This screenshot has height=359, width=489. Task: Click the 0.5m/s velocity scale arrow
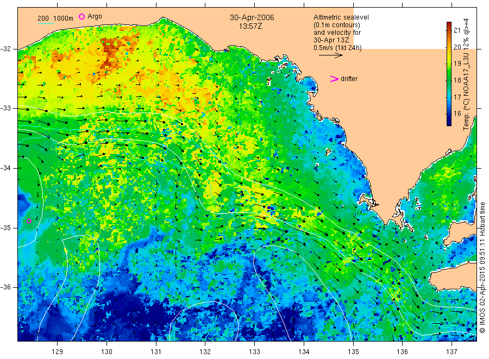tap(330, 55)
